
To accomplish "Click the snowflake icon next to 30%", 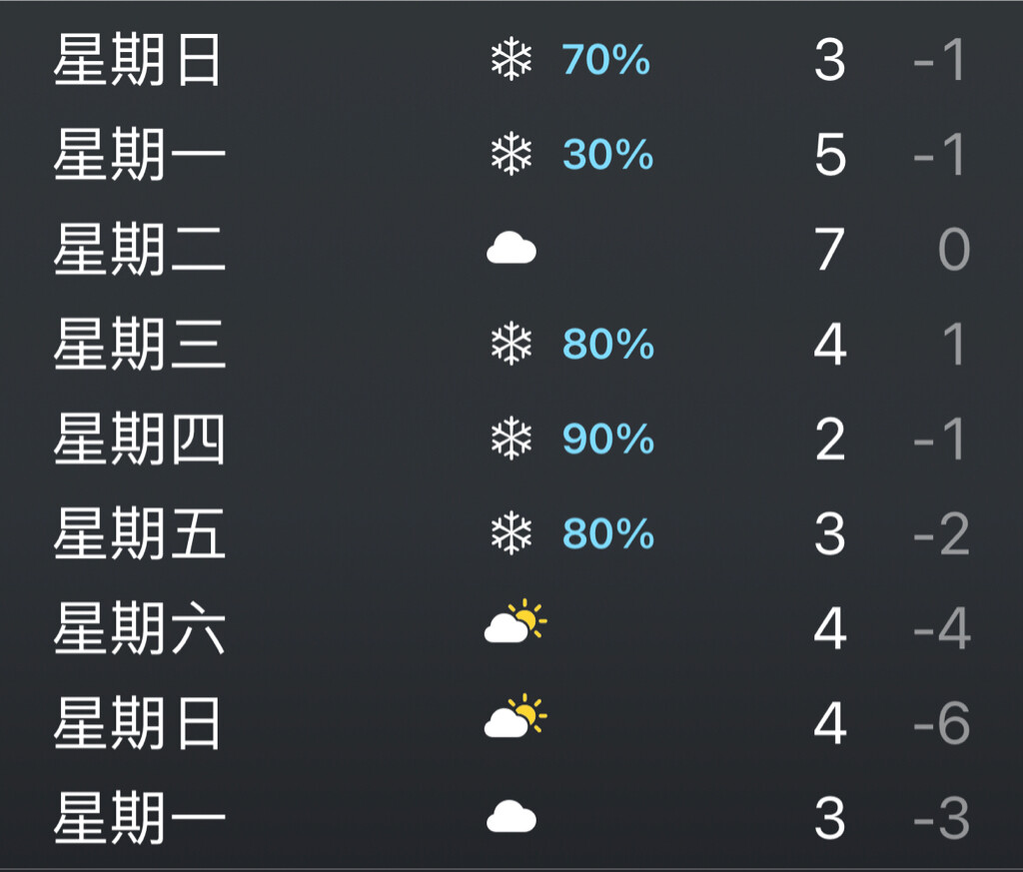I will (511, 155).
